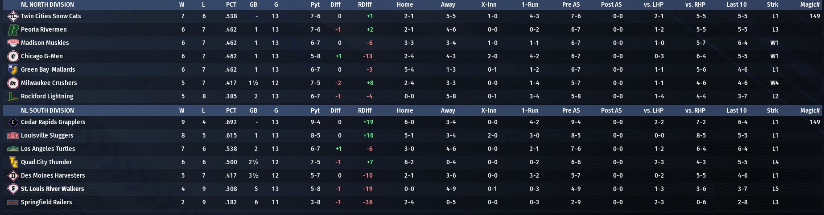Click the Louisville Sluggers team logo
This screenshot has width=824, height=215.
click(13, 136)
